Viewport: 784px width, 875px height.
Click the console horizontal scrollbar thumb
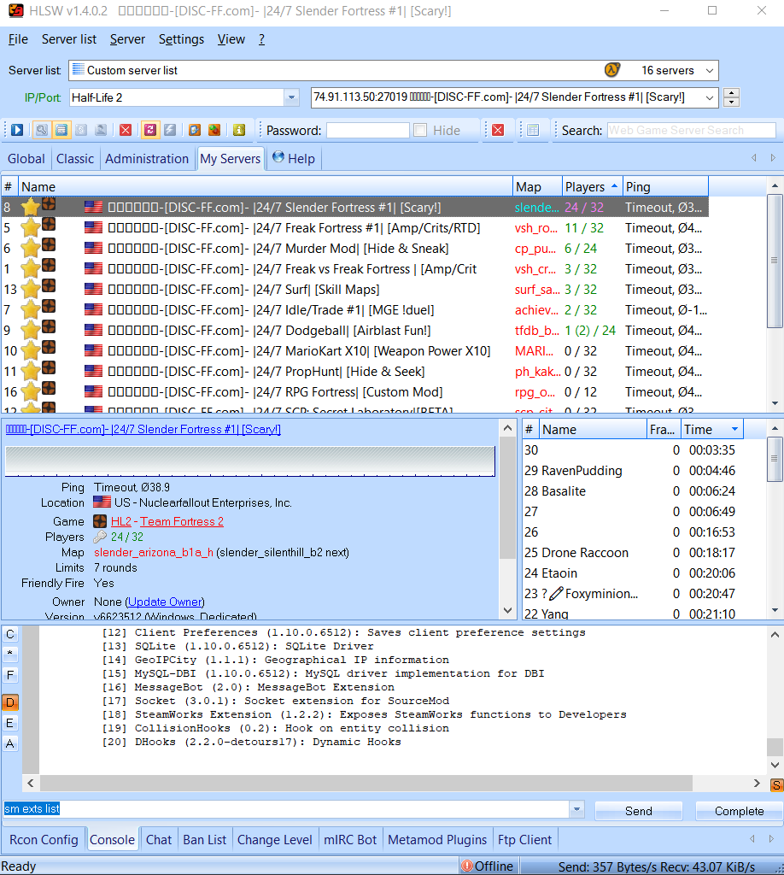pos(366,783)
